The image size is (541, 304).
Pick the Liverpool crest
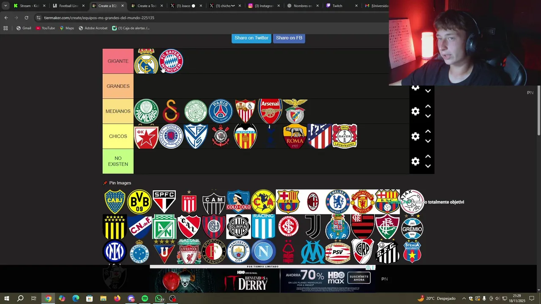tap(189, 252)
